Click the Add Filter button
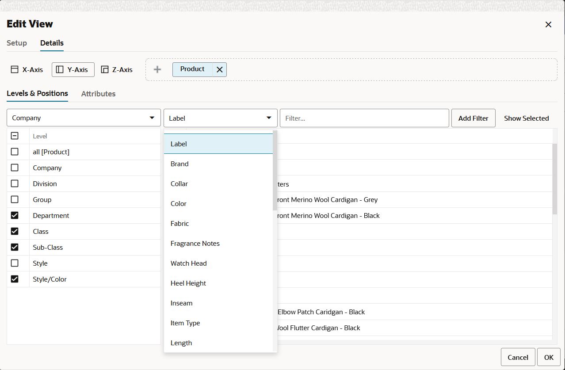Screen dimensions: 565x370 473,118
